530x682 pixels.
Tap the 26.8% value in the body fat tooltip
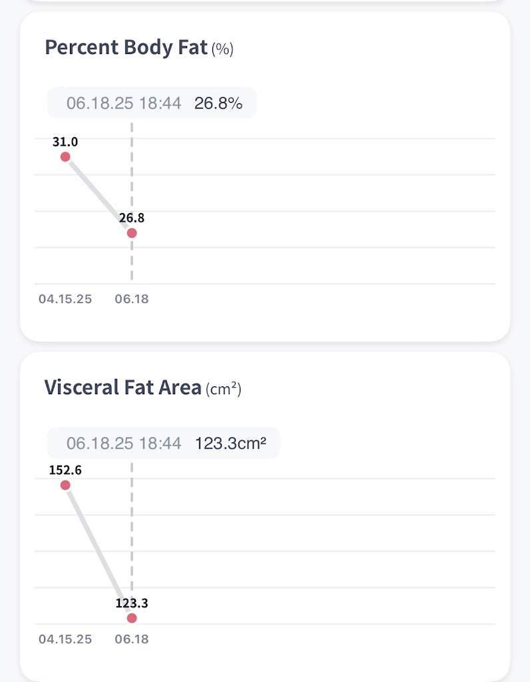point(218,103)
